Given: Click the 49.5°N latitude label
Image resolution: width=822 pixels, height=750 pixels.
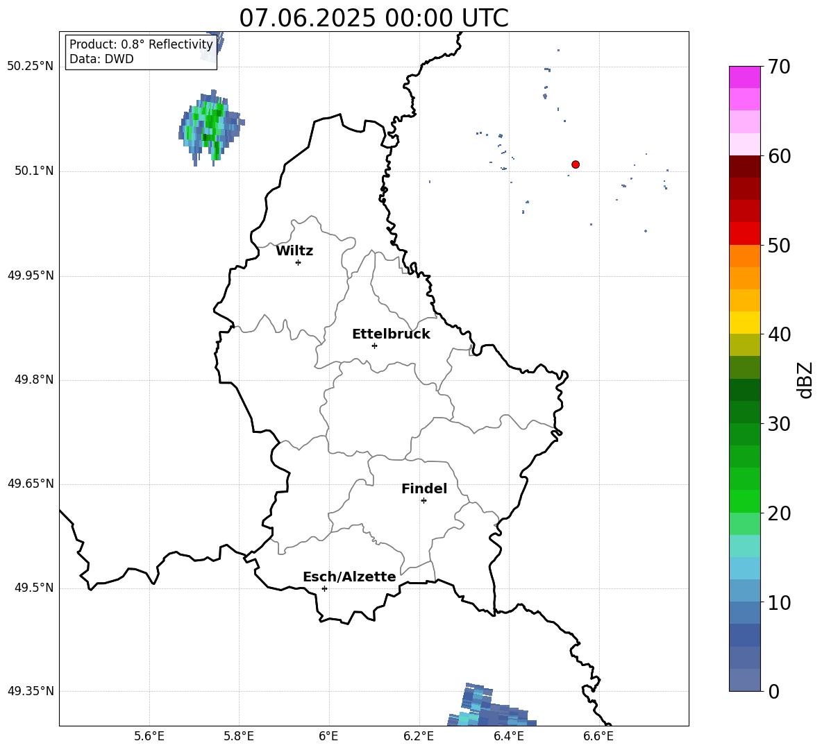Looking at the screenshot, I should coord(34,588).
